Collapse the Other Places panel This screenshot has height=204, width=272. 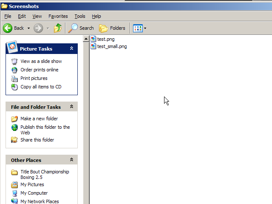(x=71, y=160)
